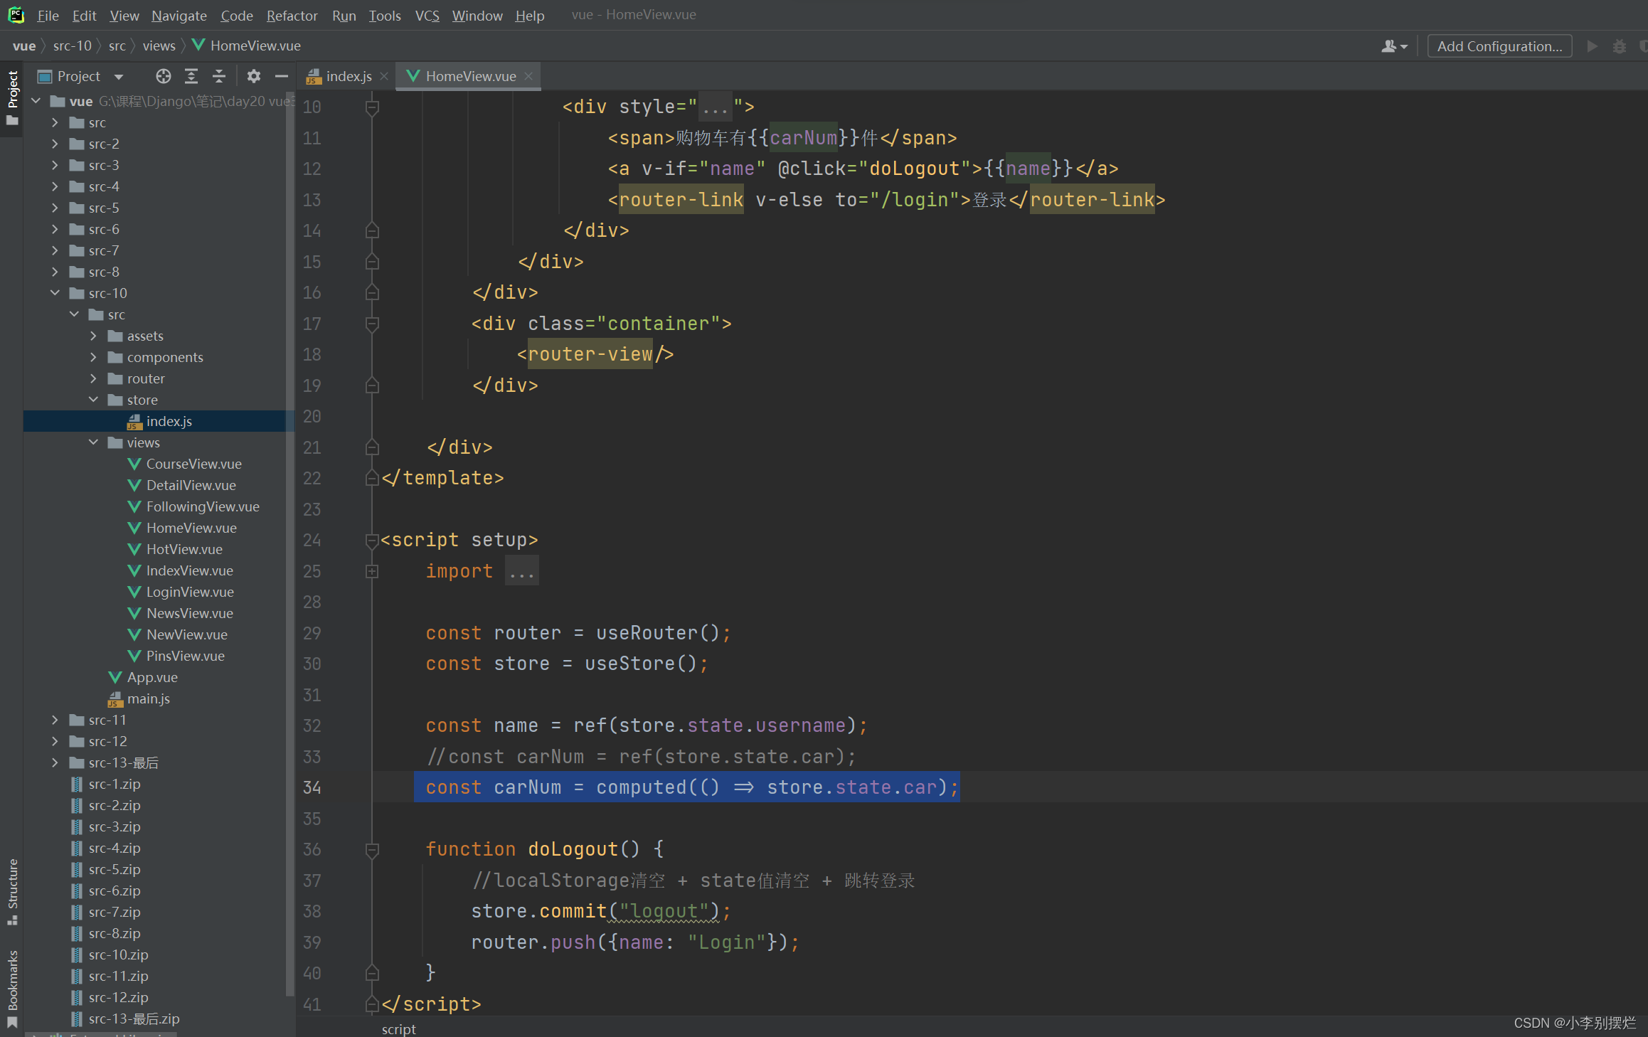Viewport: 1648px width, 1037px height.
Task: Toggle fold marker at script setup line 24
Action: point(372,541)
